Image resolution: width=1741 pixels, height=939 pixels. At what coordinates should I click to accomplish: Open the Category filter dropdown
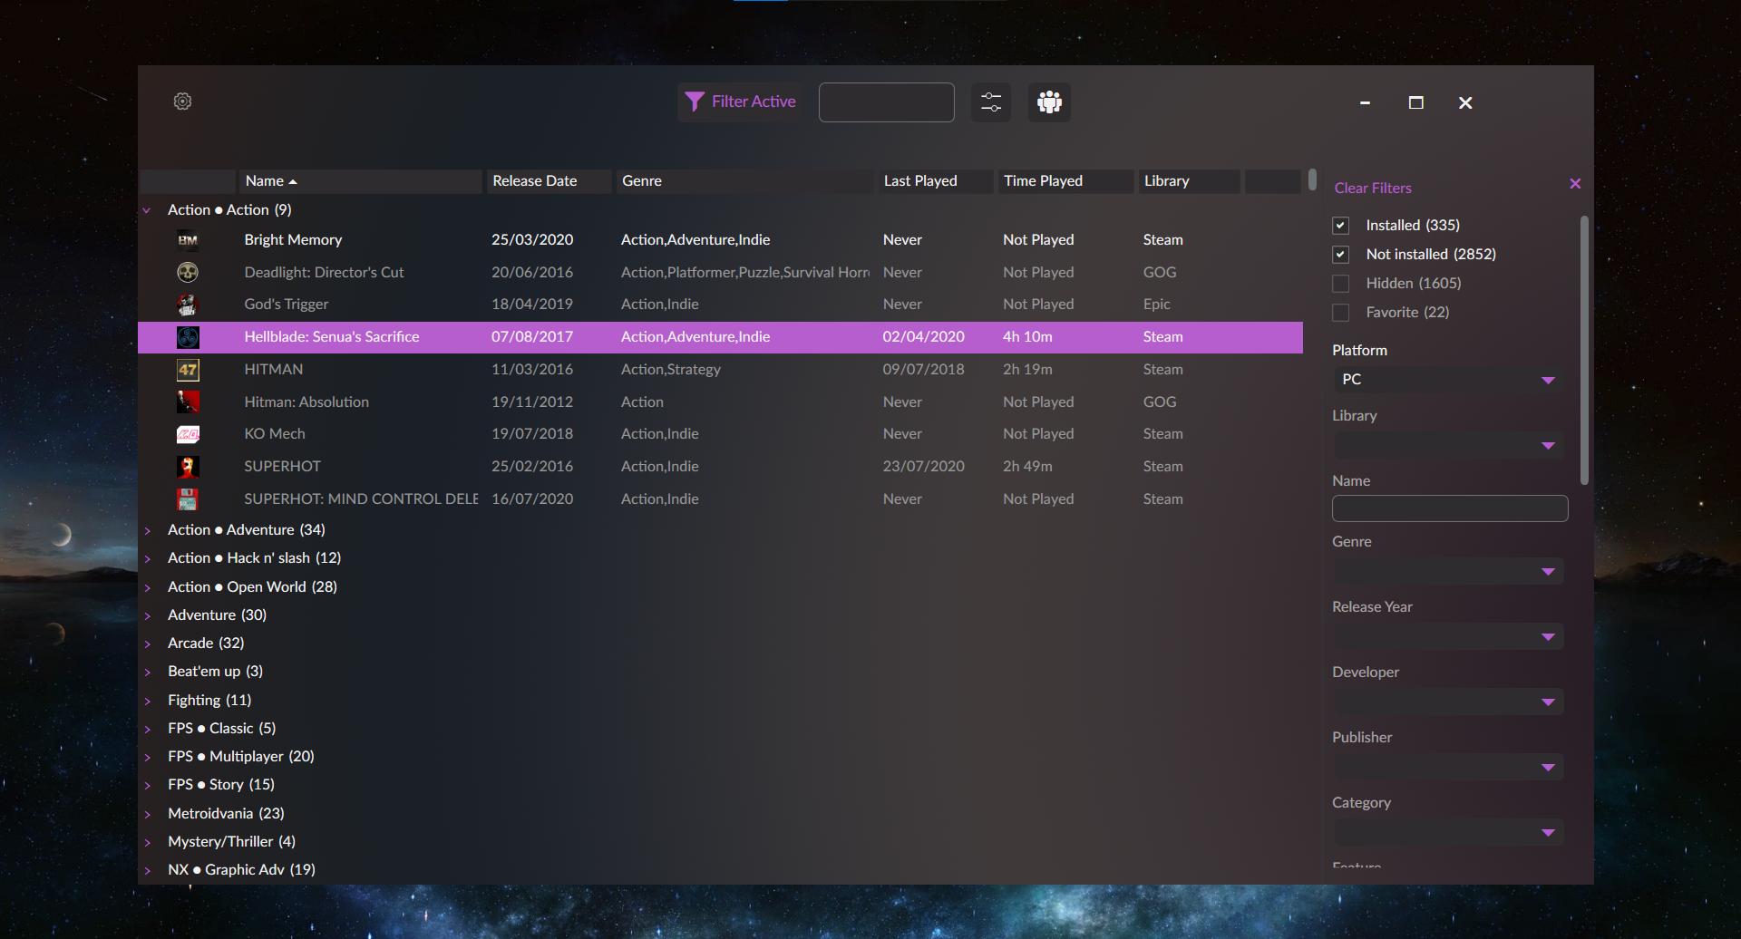pyautogui.click(x=1448, y=832)
